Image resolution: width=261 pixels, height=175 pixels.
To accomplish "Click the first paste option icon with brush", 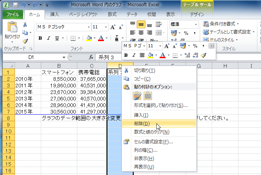I will tap(137, 96).
